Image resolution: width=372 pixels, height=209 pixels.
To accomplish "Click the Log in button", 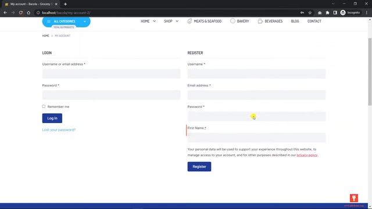I will (x=52, y=118).
